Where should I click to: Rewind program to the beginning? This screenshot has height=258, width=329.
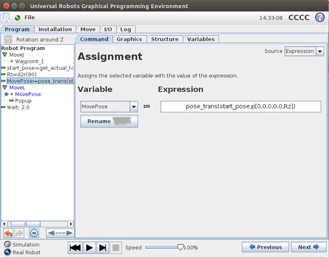75,248
